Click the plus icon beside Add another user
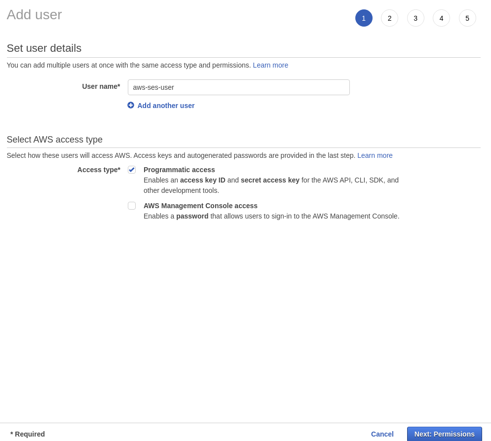491x441 pixels. click(131, 105)
